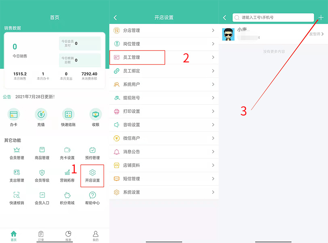Screen dimensions: 328x243
Task: Open 快速核销 scan icon
Action: [17, 195]
